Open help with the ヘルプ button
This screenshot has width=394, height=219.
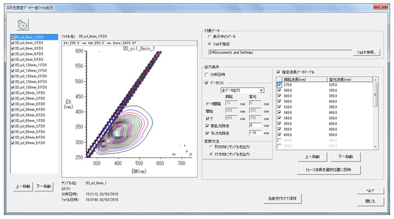coord(370,190)
